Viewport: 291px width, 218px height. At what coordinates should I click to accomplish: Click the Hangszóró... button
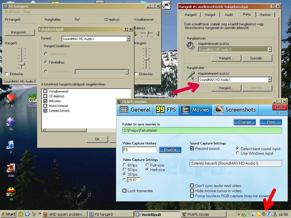tap(20, 32)
